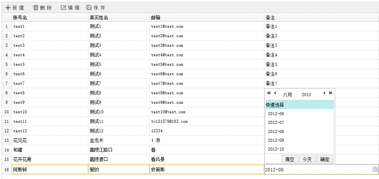This screenshot has height=179, width=379.
Task: Click the 新建 (new) plus icon
Action: [x=8, y=8]
